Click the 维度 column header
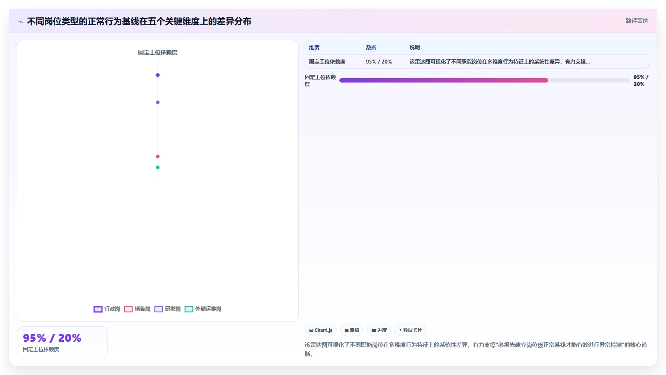 click(314, 48)
